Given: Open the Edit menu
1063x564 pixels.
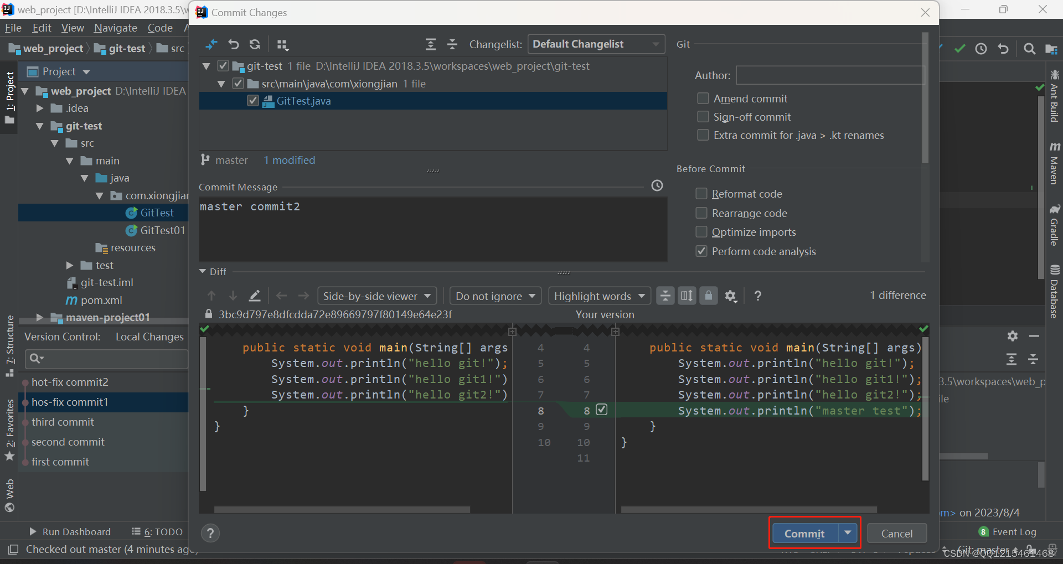Looking at the screenshot, I should point(42,28).
